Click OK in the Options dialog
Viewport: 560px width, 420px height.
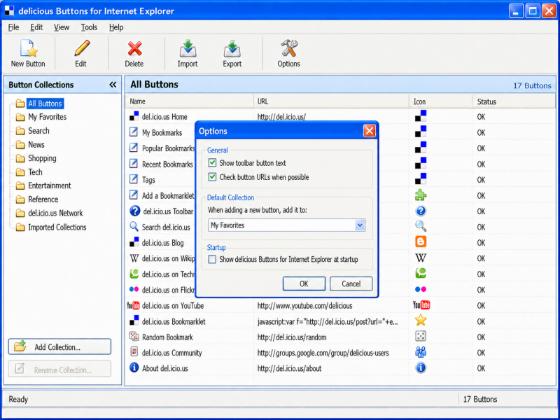pos(304,283)
